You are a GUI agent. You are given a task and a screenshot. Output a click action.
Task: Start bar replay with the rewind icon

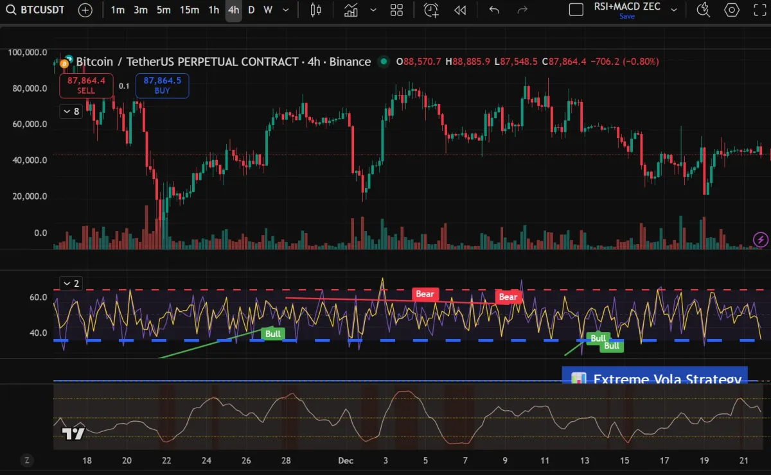click(460, 10)
